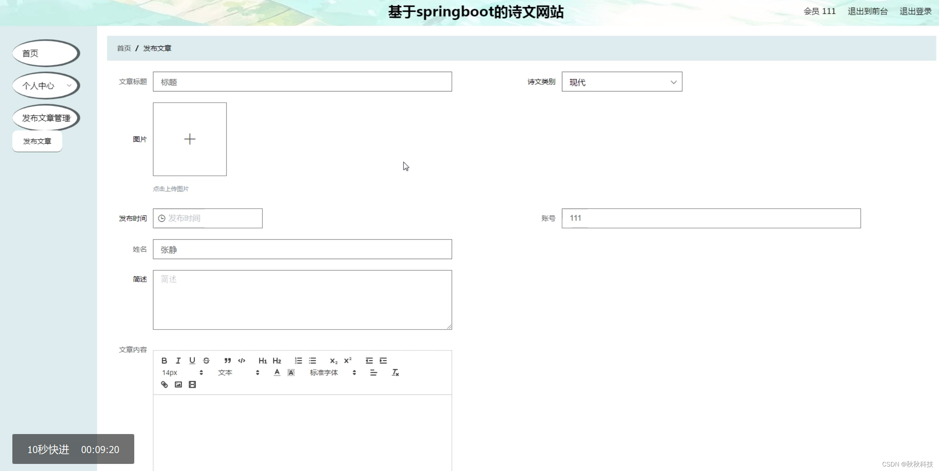Image resolution: width=939 pixels, height=471 pixels.
Task: Toggle italic formatting in editor
Action: pyautogui.click(x=178, y=361)
